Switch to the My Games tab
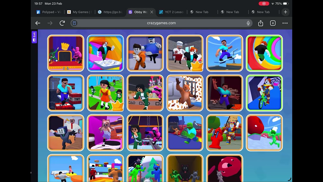This screenshot has width=323, height=182. [x=79, y=12]
